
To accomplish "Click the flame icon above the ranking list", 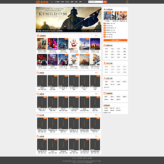I will 104,10.
